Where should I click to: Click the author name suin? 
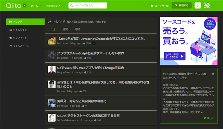pyautogui.click(x=63, y=91)
